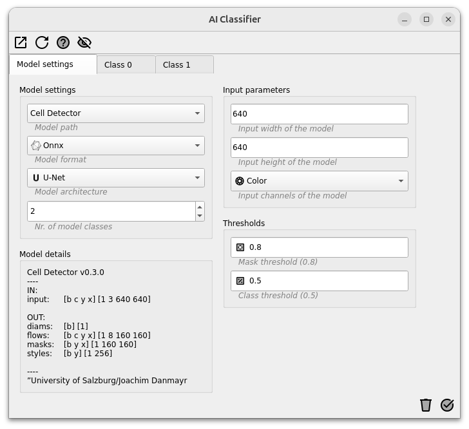Click the Color channels wheel icon

(x=240, y=181)
